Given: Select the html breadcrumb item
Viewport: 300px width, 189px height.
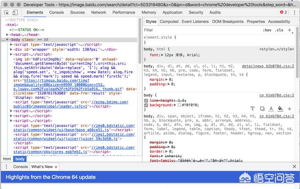Looking at the screenshot, I should [7, 159].
